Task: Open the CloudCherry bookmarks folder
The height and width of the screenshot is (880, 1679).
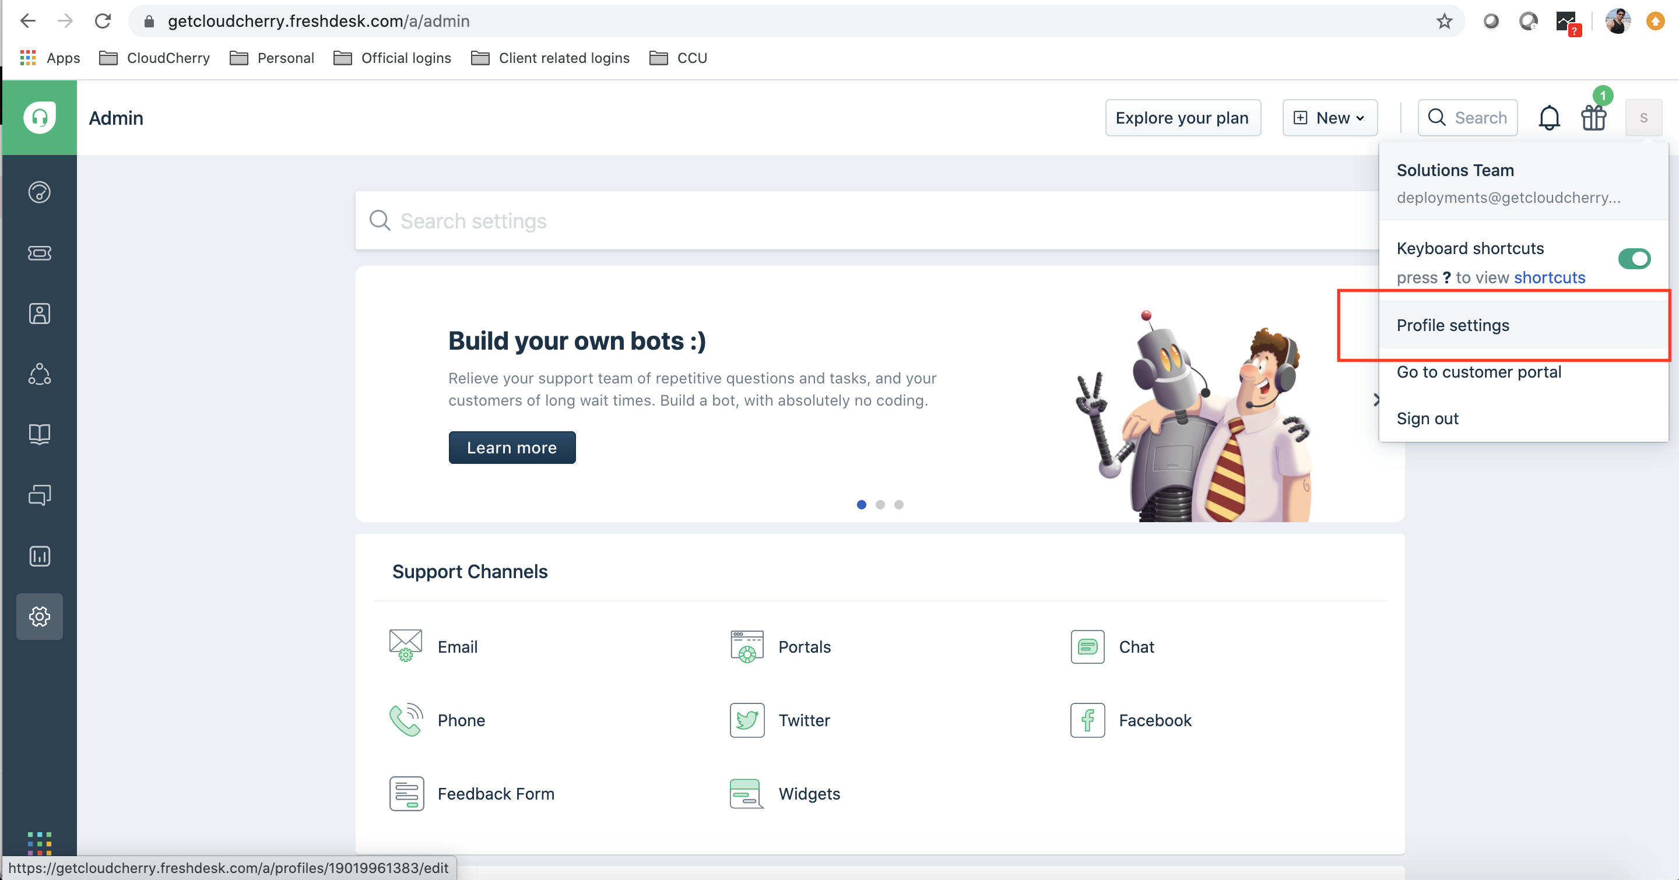Action: click(x=154, y=58)
